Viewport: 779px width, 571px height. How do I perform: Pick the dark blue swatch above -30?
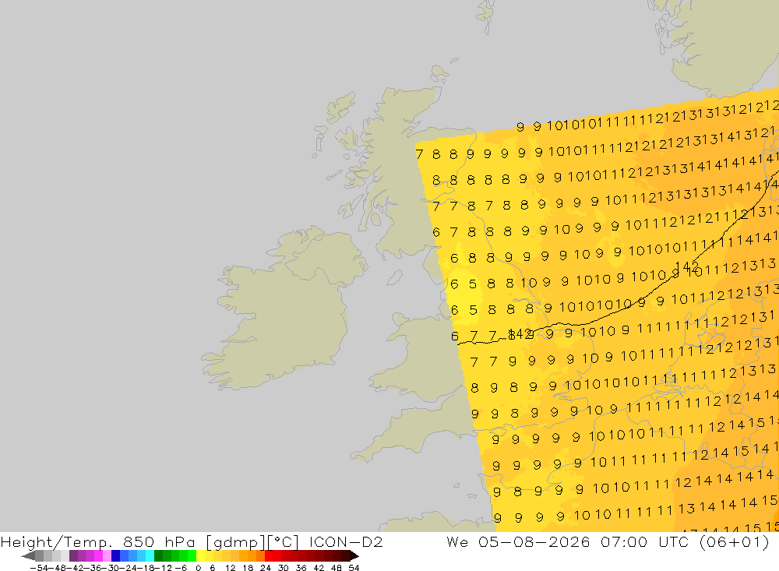click(x=115, y=555)
